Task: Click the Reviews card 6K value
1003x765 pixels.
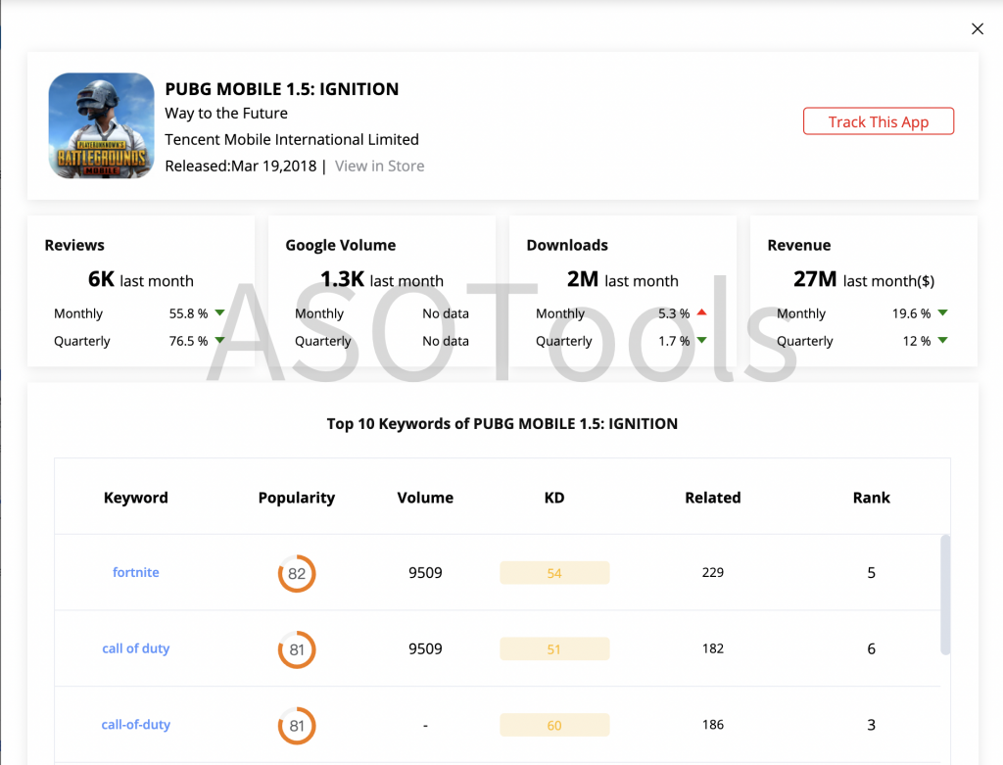Action: [101, 279]
